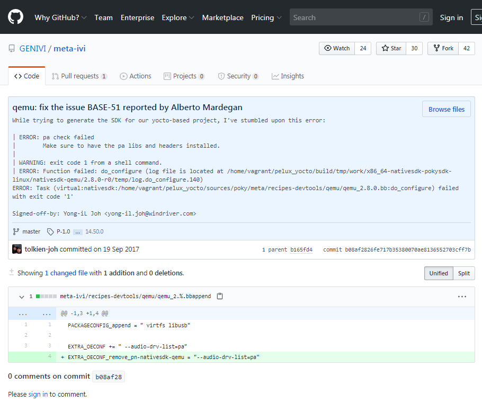The width and height of the screenshot is (482, 403).
Task: Open the Pricing dropdown
Action: tap(266, 17)
